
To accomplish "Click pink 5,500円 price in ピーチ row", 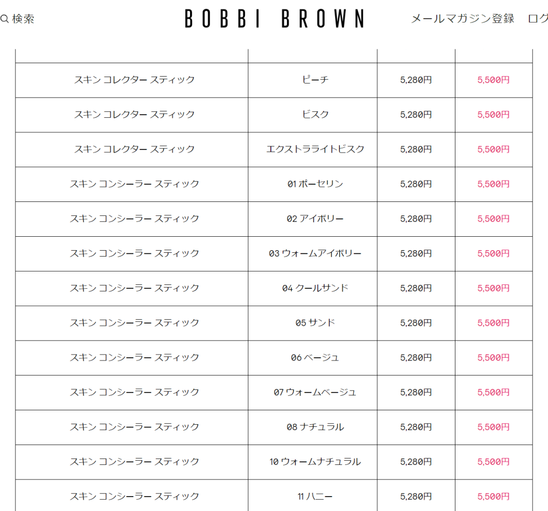I will point(493,80).
